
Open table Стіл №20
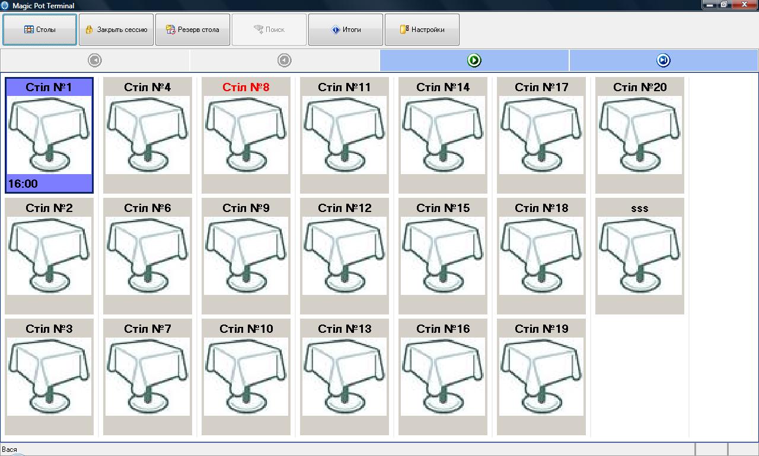click(x=640, y=135)
